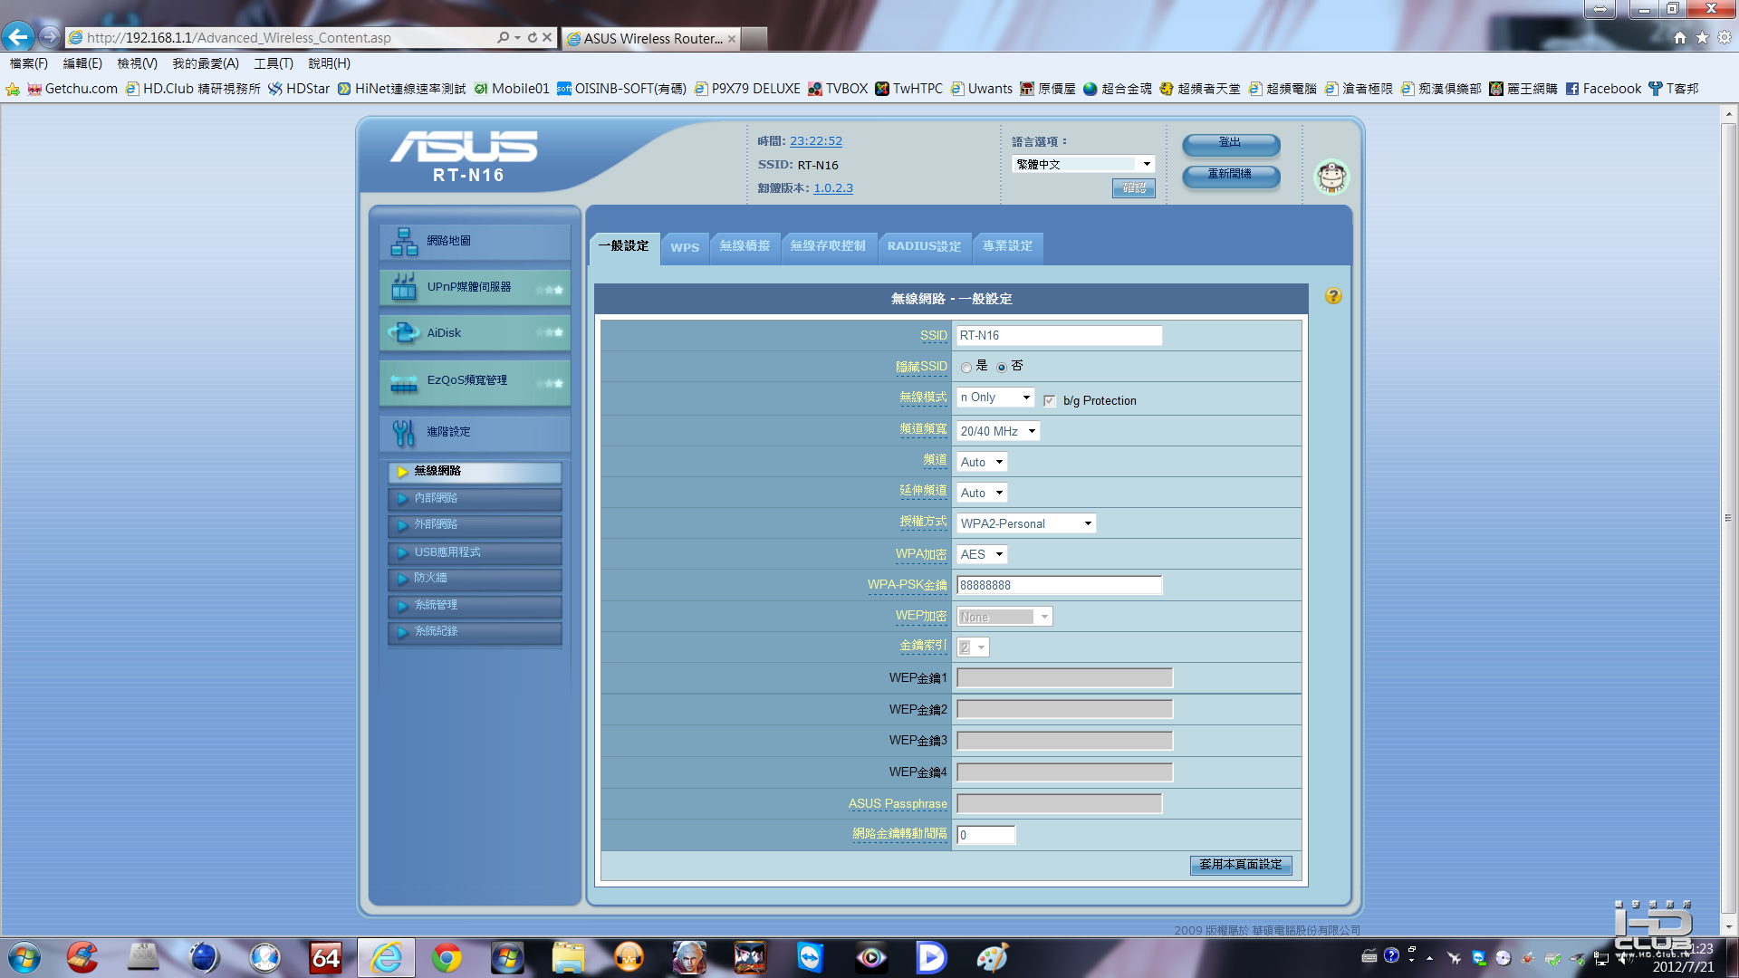The height and width of the screenshot is (978, 1739).
Task: Select 否 radio for hidden SSID
Action: [1002, 368]
